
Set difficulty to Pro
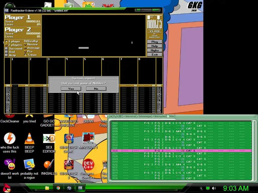[x=28, y=51]
